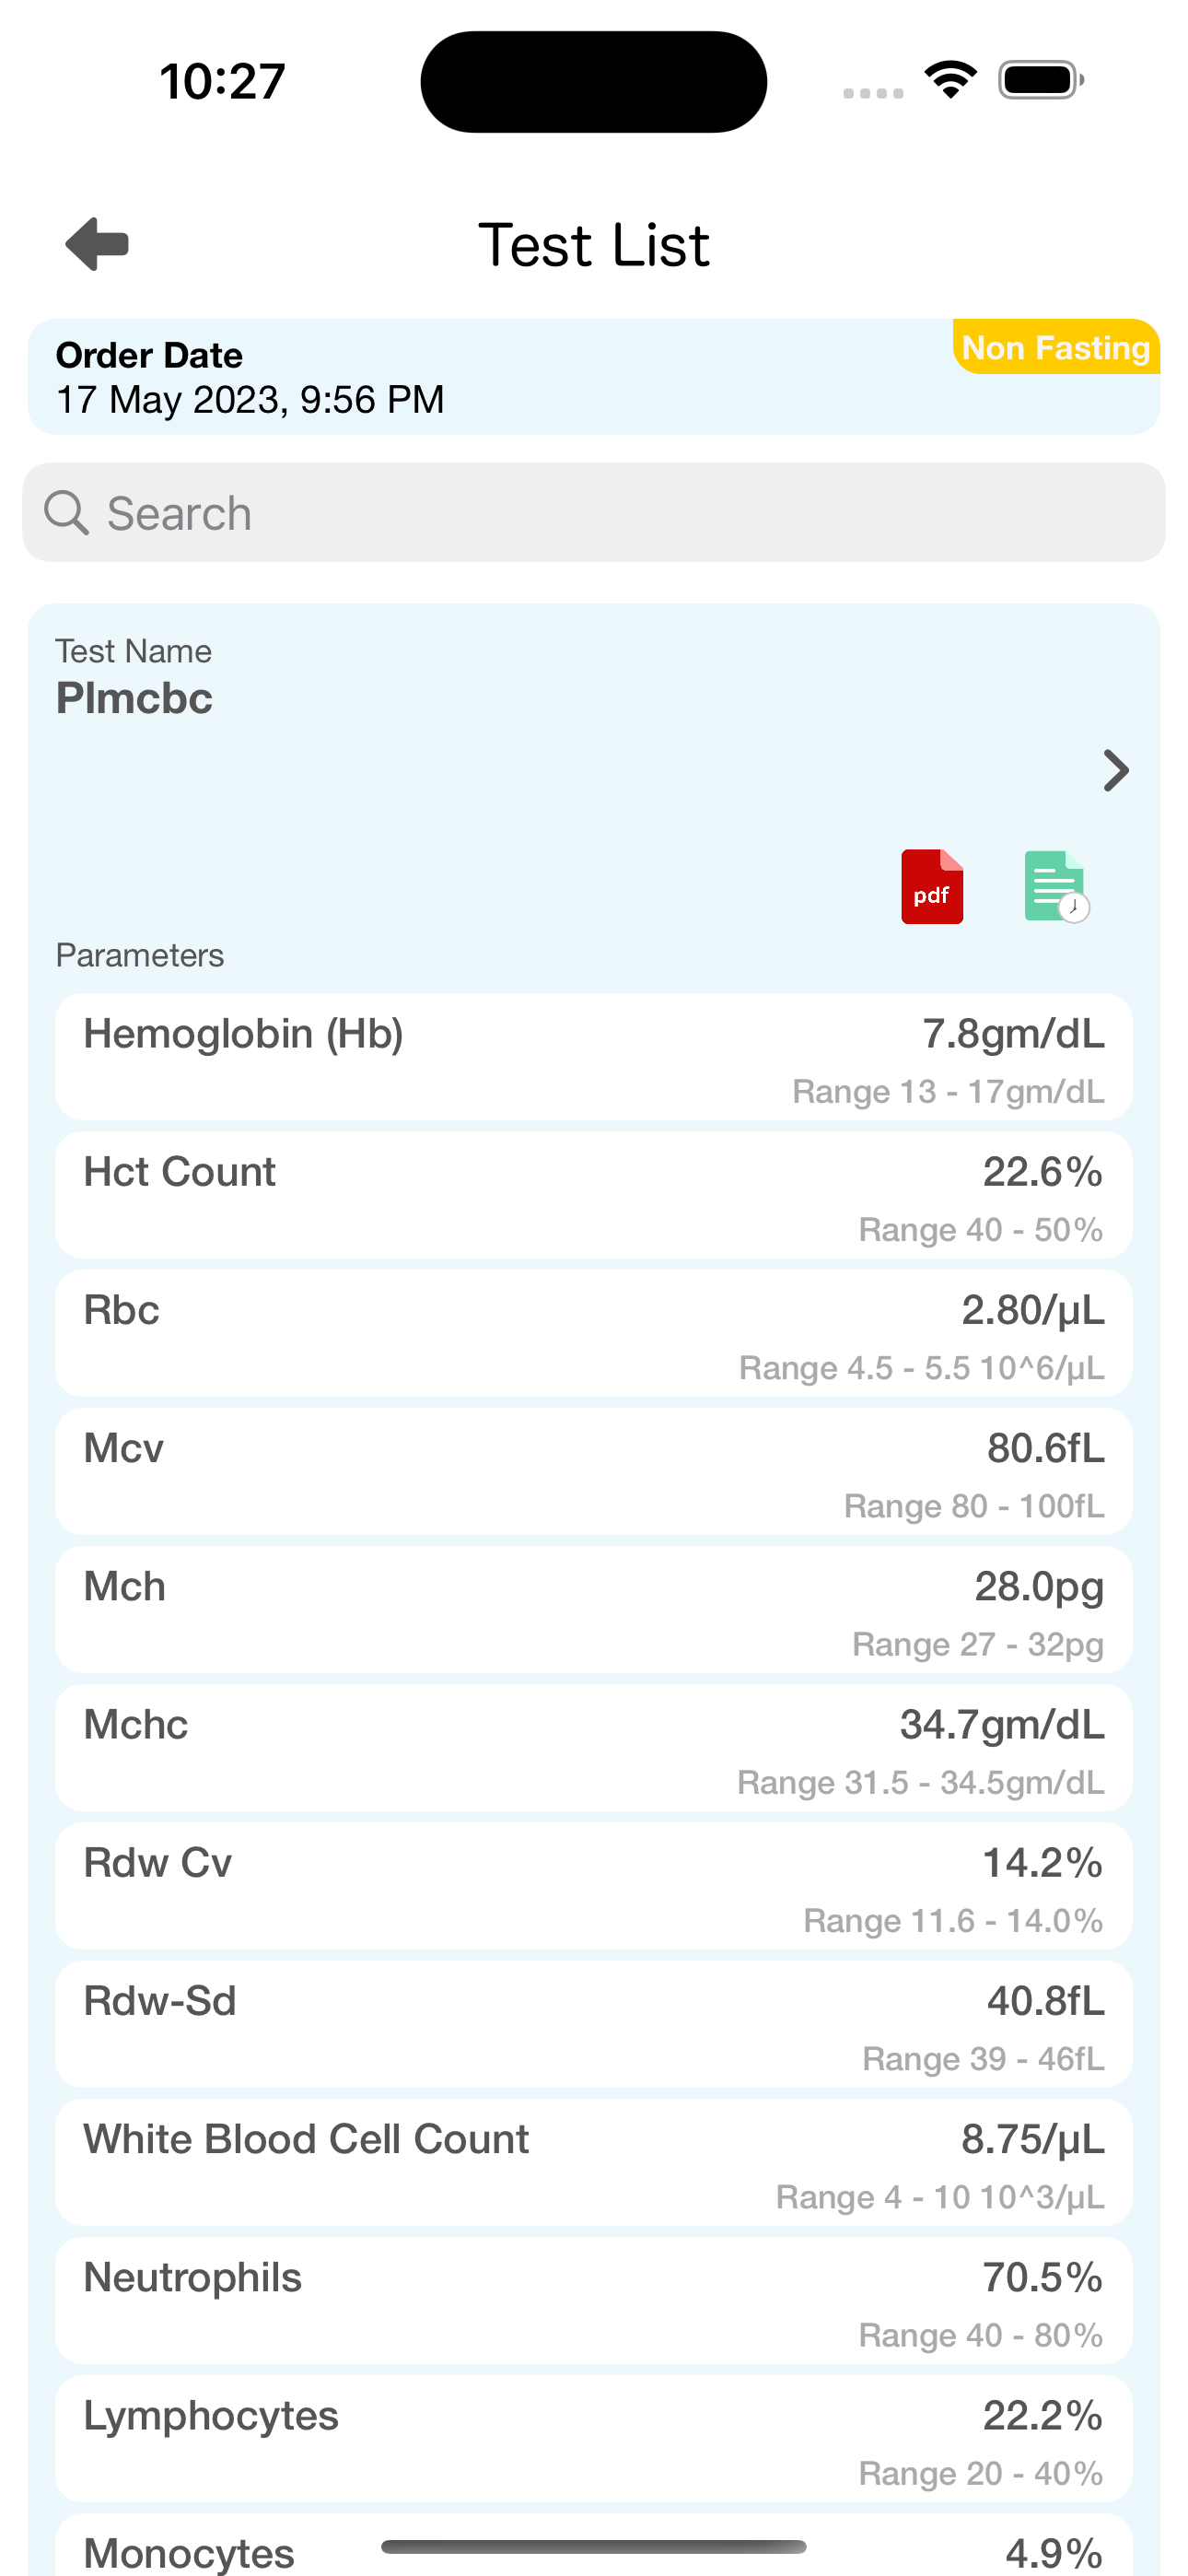Select the Rdw-Sd parameter row
1188x2576 pixels.
coord(594,2023)
